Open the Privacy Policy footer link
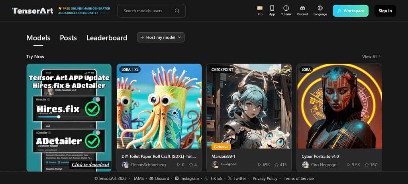 (265, 178)
